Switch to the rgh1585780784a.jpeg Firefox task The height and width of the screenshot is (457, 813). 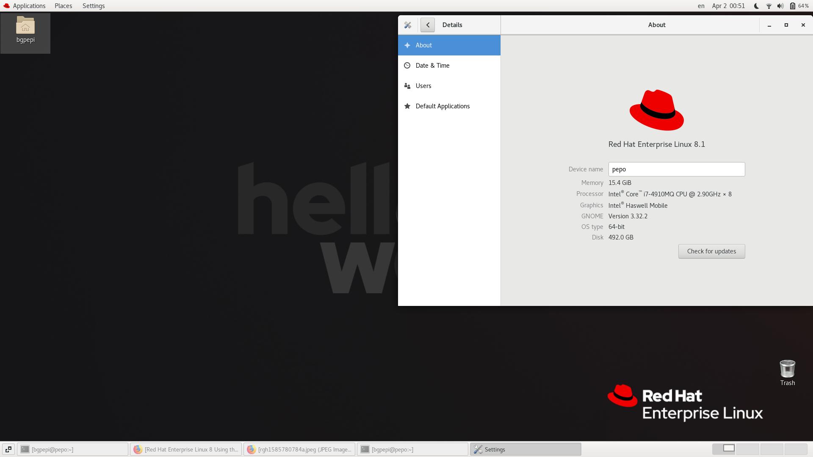(x=299, y=449)
